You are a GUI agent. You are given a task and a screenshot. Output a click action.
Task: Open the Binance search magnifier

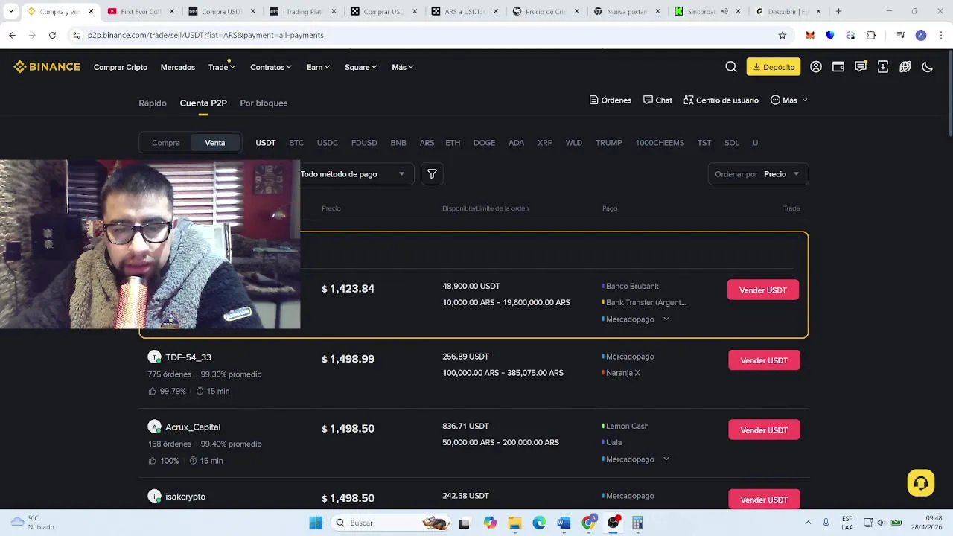pyautogui.click(x=731, y=67)
